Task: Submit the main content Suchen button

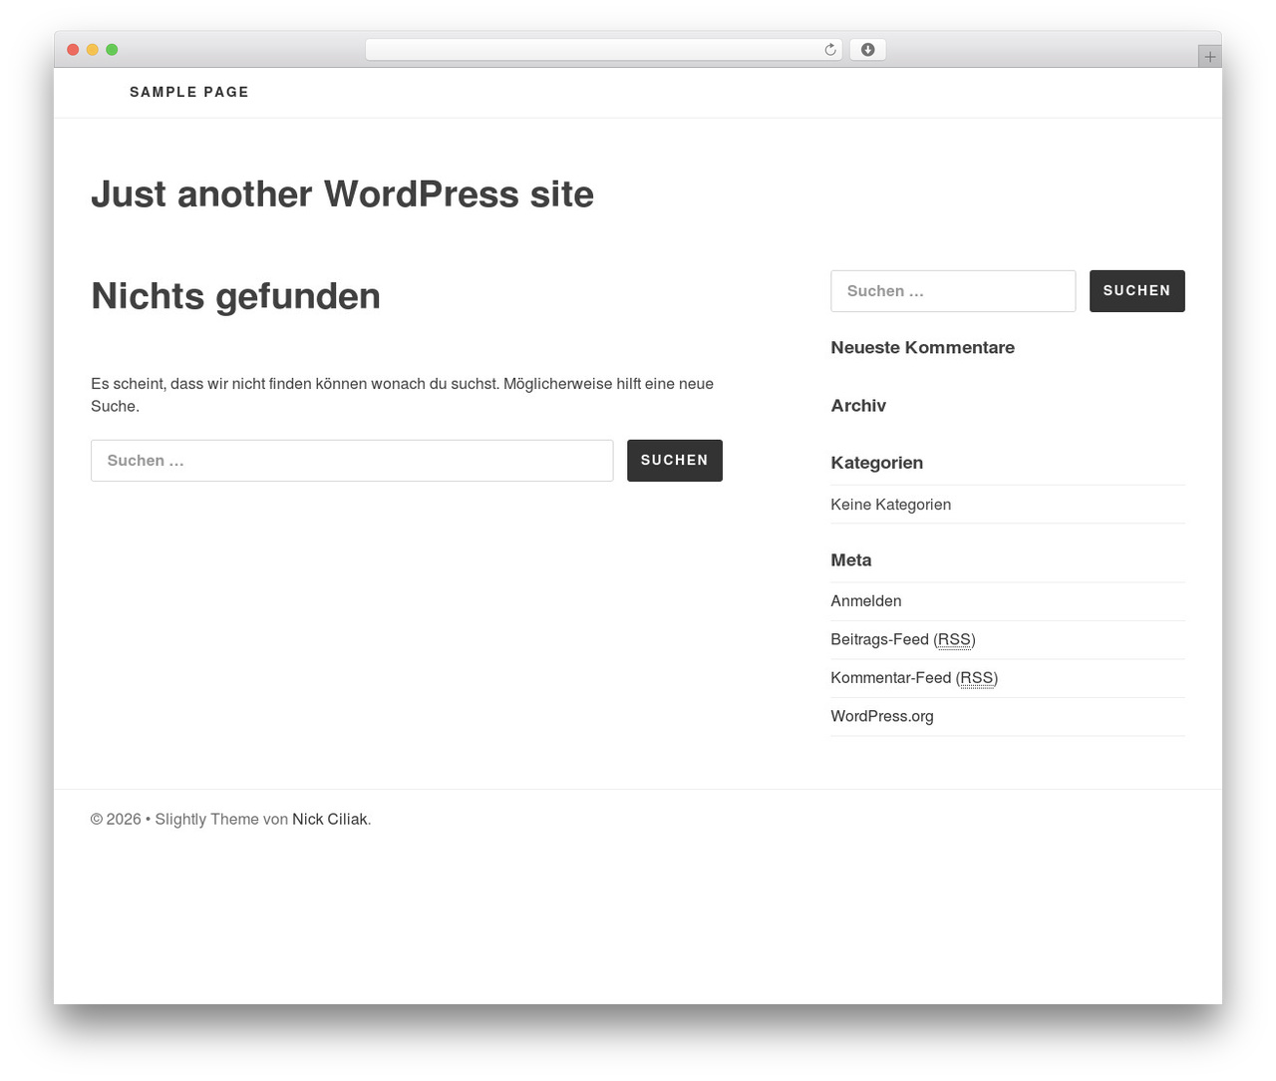Action: [675, 461]
